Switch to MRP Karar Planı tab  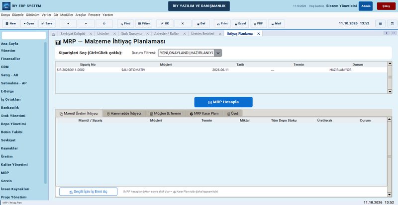pyautogui.click(x=204, y=113)
